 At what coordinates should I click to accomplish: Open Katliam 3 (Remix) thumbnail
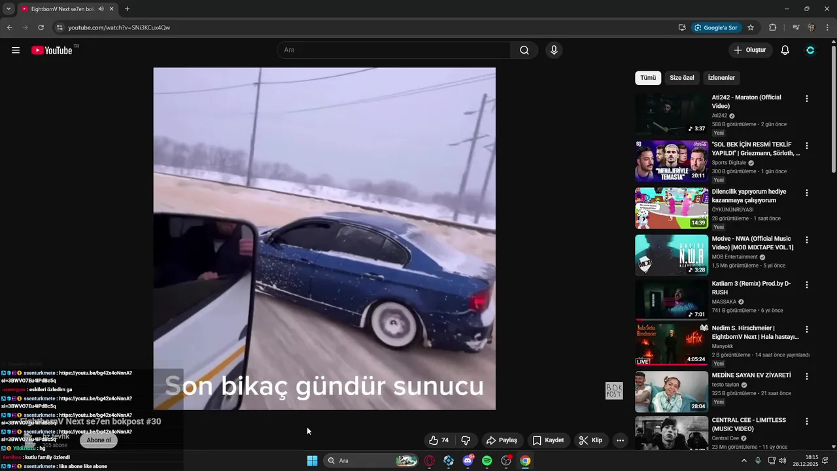[672, 300]
